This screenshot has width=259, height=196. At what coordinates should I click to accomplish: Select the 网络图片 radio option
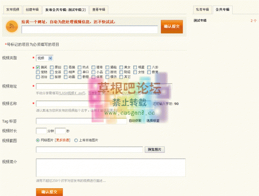click(x=38, y=140)
